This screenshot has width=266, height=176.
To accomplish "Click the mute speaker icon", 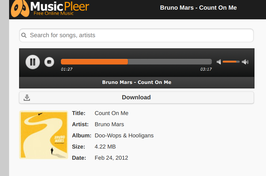I will point(219,62).
